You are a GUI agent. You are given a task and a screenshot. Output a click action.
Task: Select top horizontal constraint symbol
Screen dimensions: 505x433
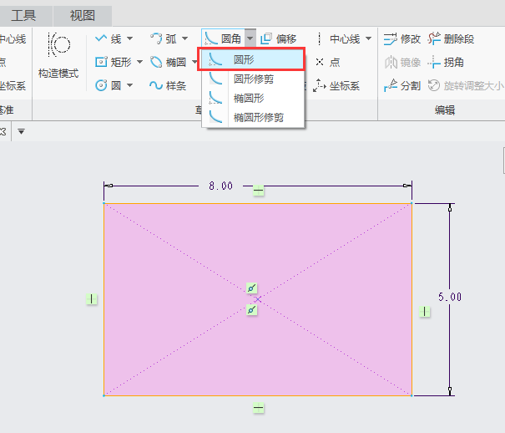[x=258, y=191]
